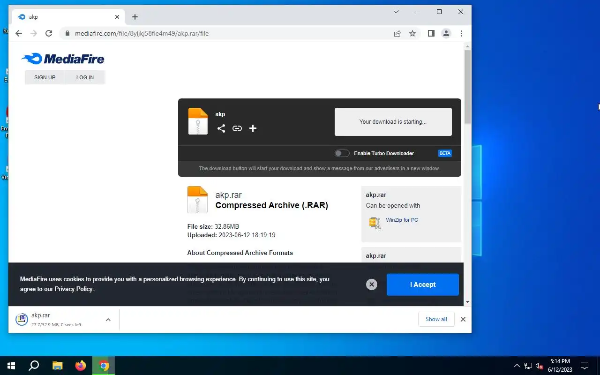Open the Privacy Policy link

tap(74, 289)
